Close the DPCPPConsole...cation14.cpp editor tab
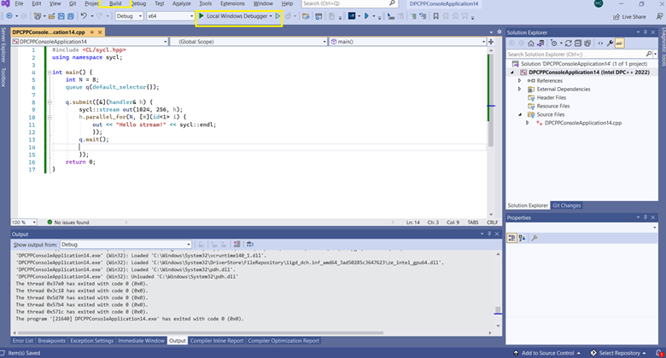This screenshot has width=666, height=358. coord(100,32)
